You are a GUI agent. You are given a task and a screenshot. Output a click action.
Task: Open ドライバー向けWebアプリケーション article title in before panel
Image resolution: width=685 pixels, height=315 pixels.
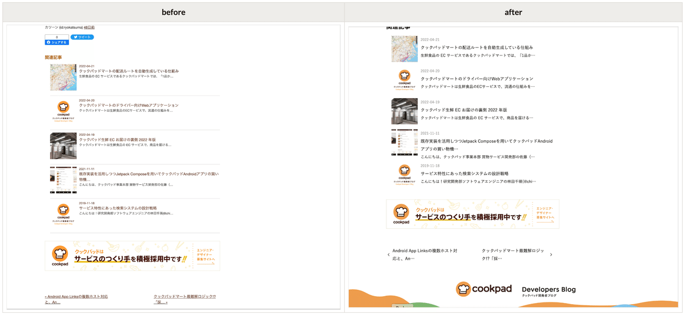pos(128,106)
